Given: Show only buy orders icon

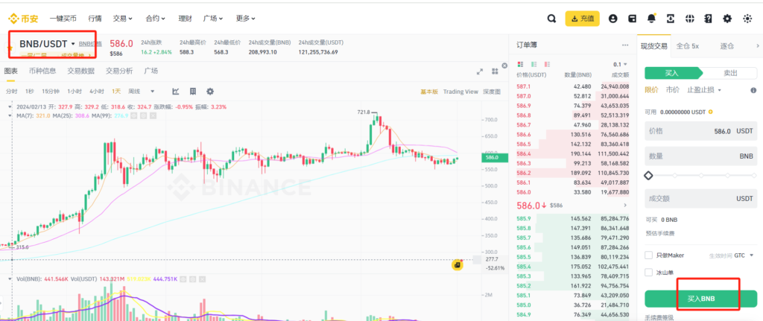Looking at the screenshot, I should pos(534,64).
